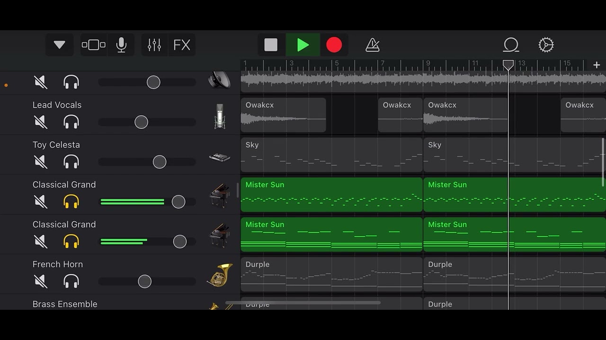Image resolution: width=606 pixels, height=340 pixels.
Task: Select the second Durple French Horn region
Action: tap(515, 274)
